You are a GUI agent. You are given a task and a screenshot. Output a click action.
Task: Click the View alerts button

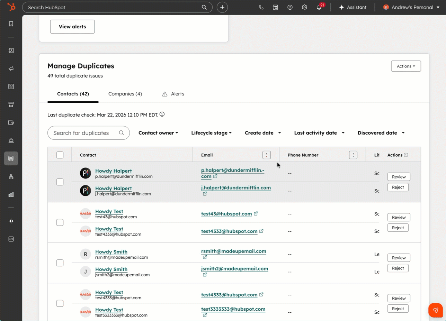(72, 26)
